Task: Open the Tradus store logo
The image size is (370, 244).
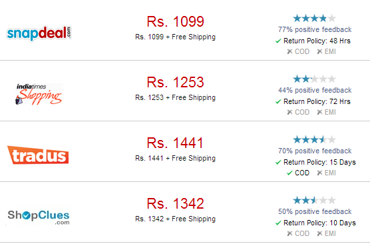Action: [x=38, y=155]
